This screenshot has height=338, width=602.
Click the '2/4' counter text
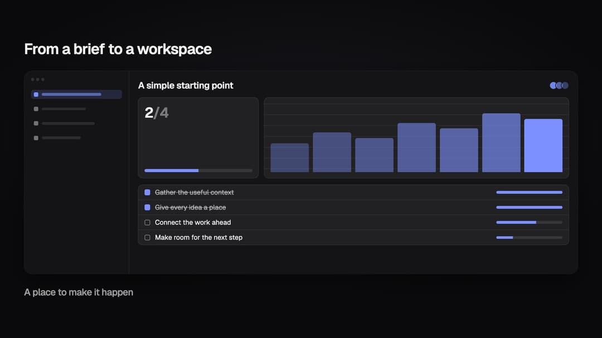pos(156,113)
